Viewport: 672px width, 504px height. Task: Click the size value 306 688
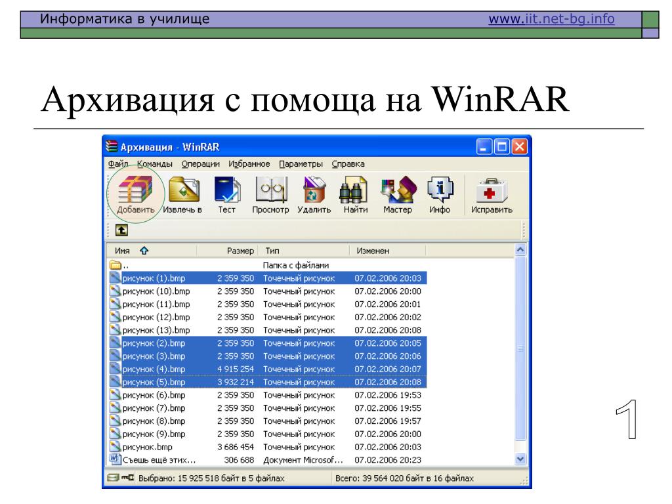(x=239, y=460)
